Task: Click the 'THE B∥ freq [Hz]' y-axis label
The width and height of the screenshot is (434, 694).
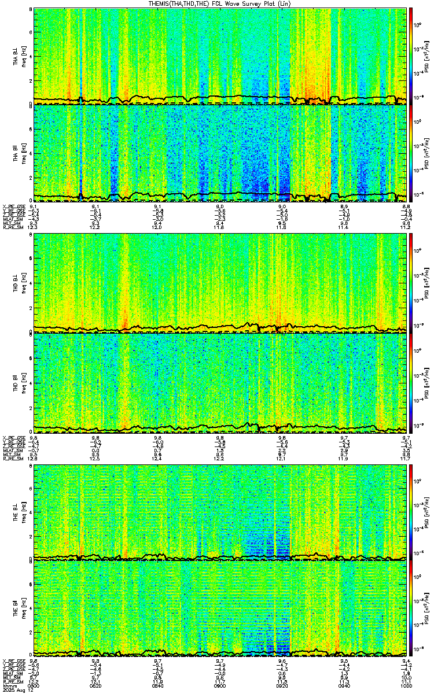Action: click(x=19, y=610)
